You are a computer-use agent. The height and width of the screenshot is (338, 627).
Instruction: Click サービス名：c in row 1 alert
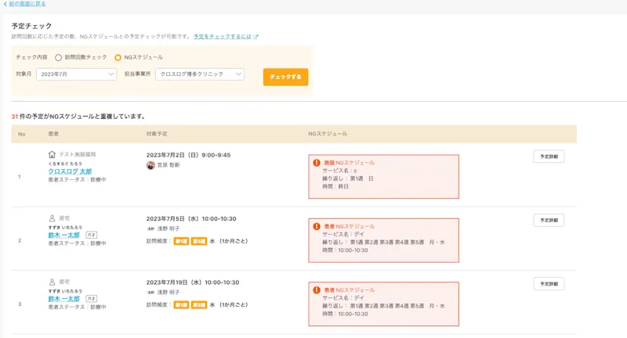click(x=339, y=171)
